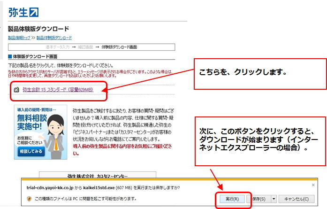
Task: Click the security warning shield icon
Action: [29, 199]
